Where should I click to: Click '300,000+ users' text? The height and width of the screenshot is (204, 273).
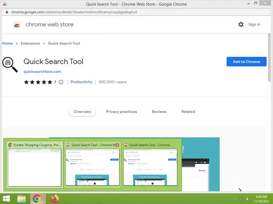(112, 82)
